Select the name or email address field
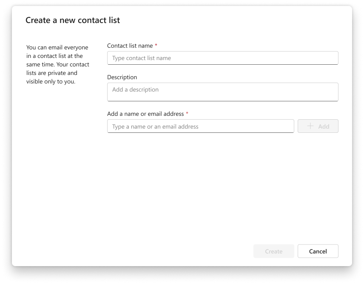Image resolution: width=364 pixels, height=284 pixels. (x=200, y=126)
